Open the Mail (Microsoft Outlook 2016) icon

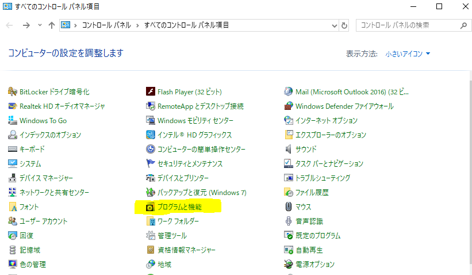(289, 91)
